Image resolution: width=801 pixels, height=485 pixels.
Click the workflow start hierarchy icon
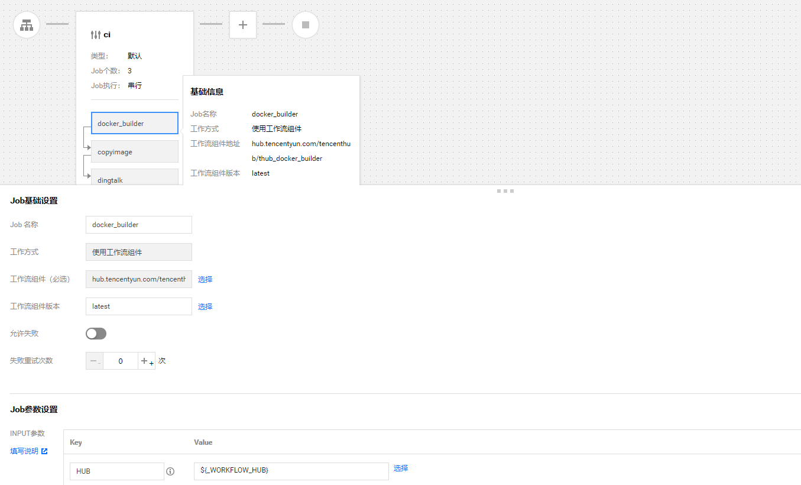point(27,25)
